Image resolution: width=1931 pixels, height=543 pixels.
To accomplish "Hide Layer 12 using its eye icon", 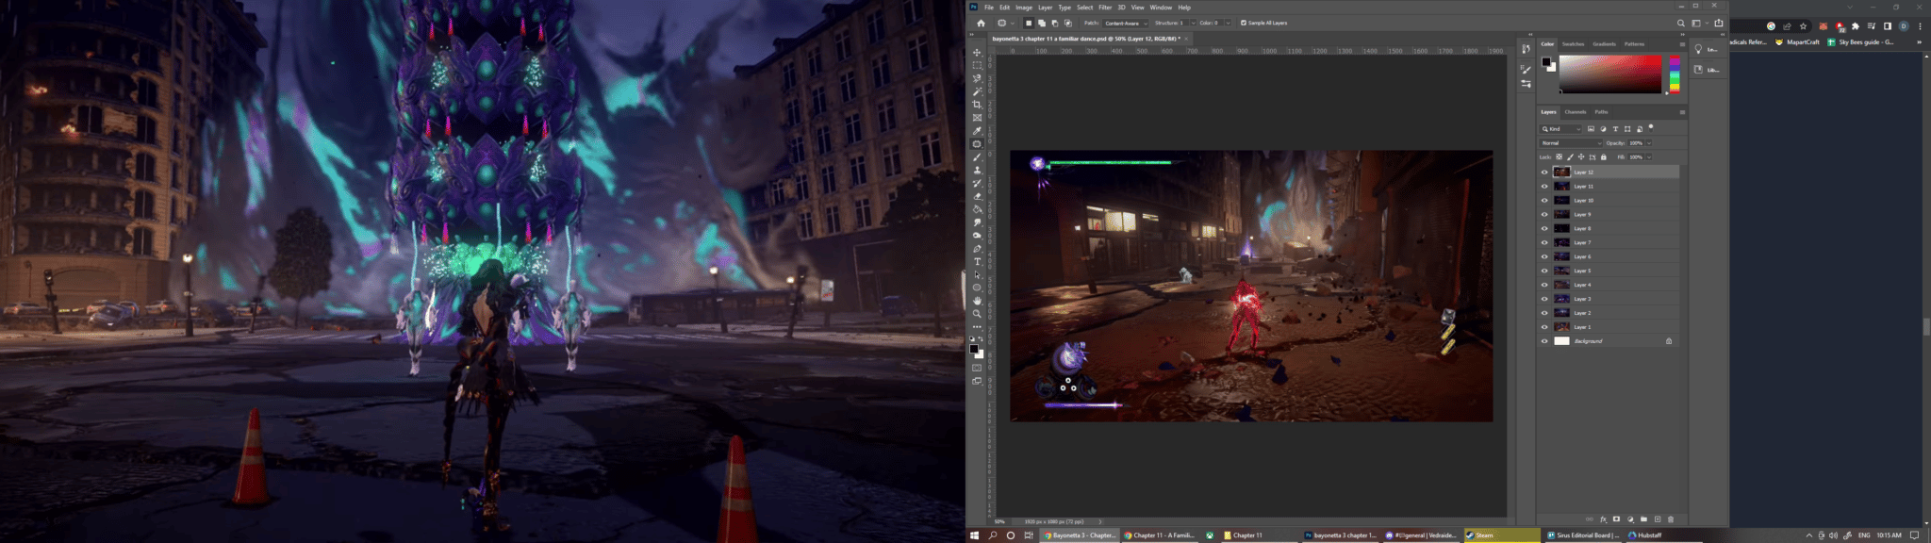I will click(x=1544, y=173).
